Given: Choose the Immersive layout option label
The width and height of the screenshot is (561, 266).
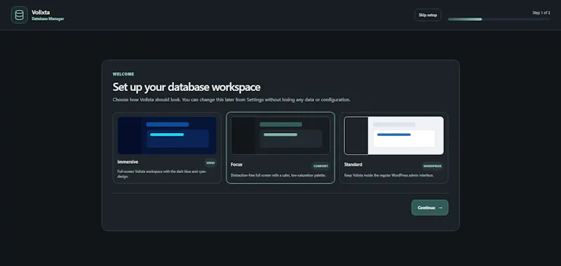Looking at the screenshot, I should pos(128,162).
